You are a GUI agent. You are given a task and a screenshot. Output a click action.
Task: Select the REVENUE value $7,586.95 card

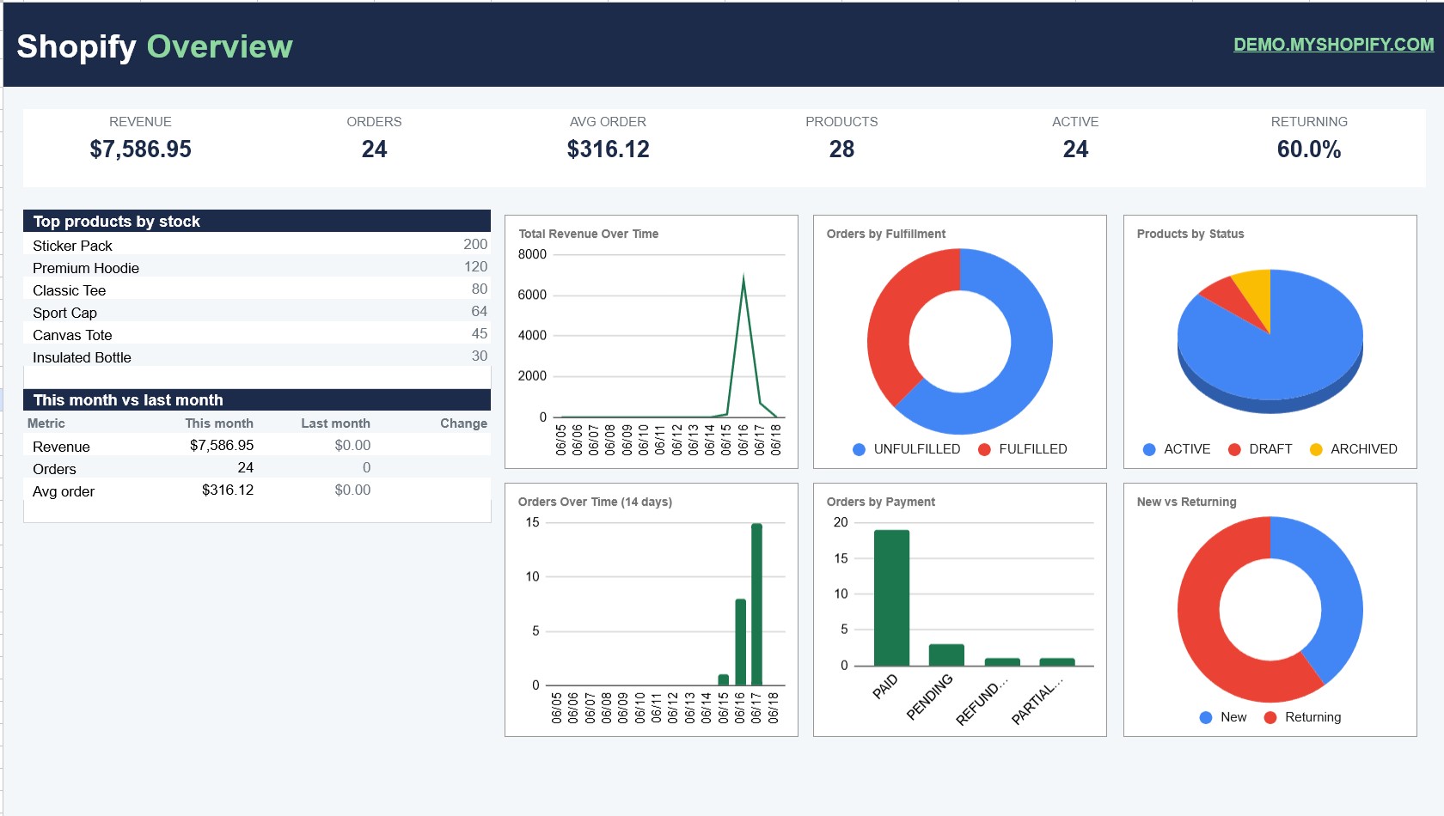[x=141, y=149]
